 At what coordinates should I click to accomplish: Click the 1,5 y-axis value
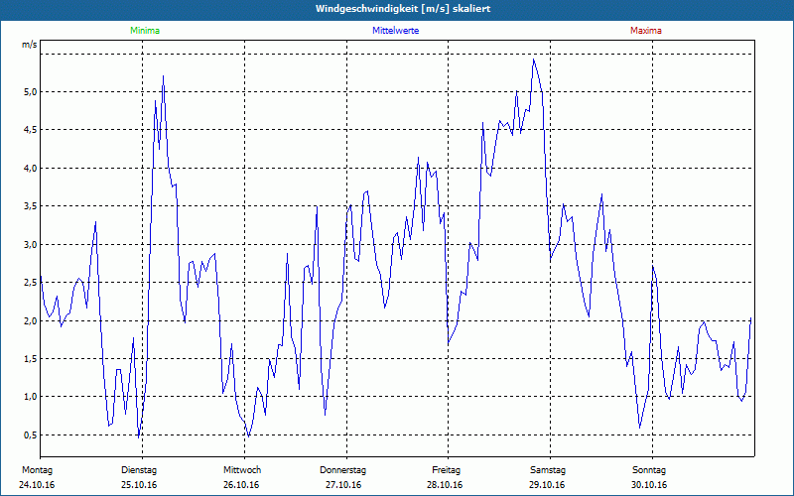click(x=31, y=359)
